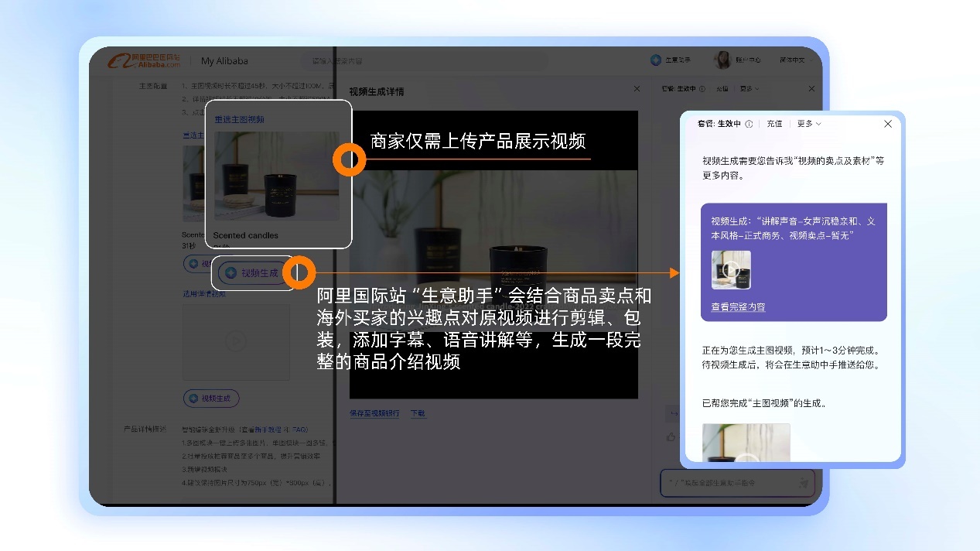Image resolution: width=980 pixels, height=551 pixels.
Task: Click 充值 in the front chat panel
Action: pyautogui.click(x=774, y=124)
